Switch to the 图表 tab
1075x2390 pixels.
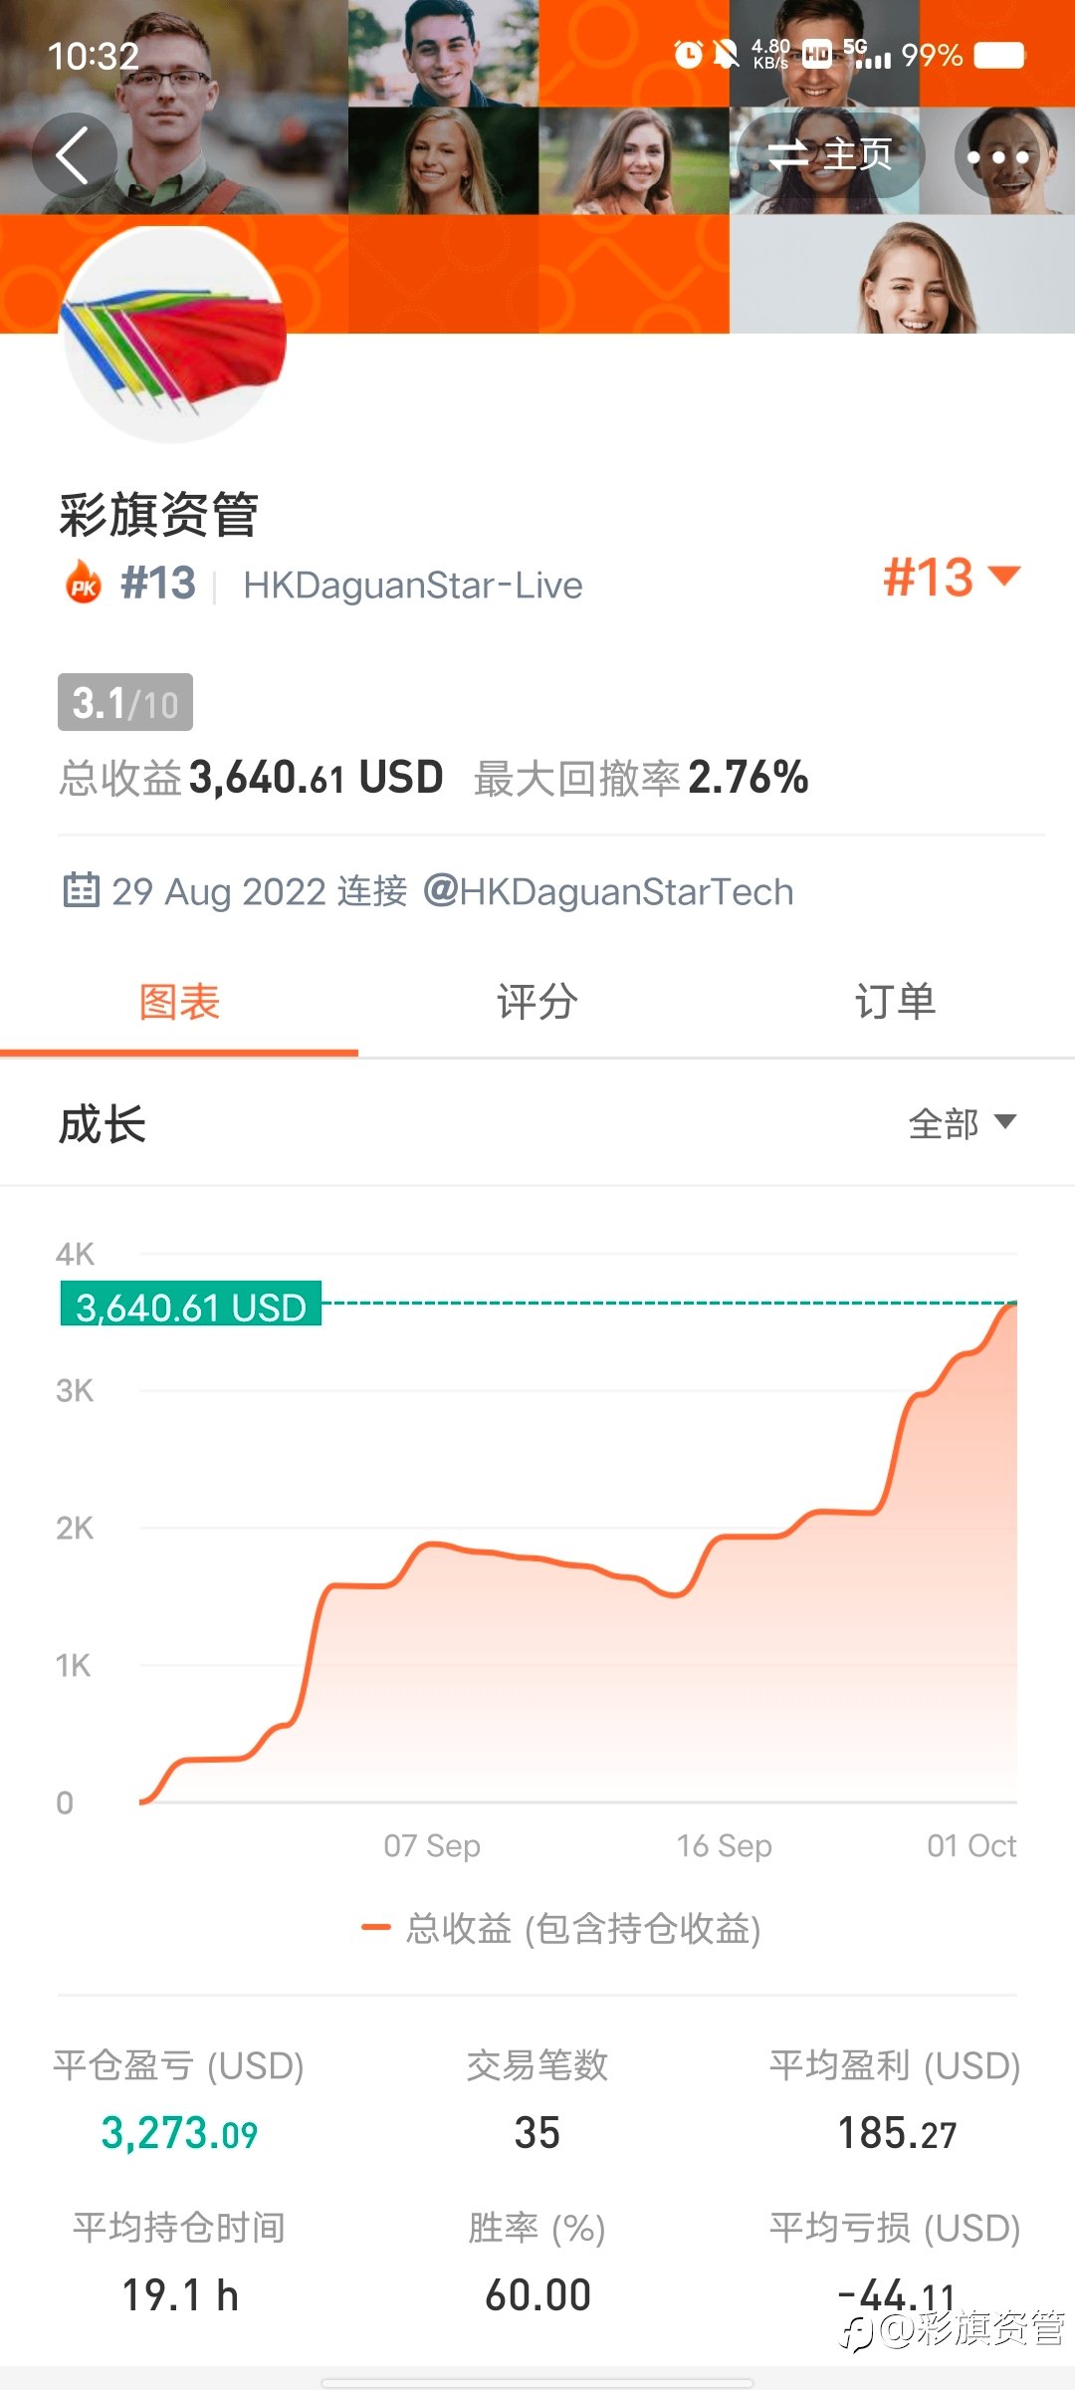tap(179, 1003)
